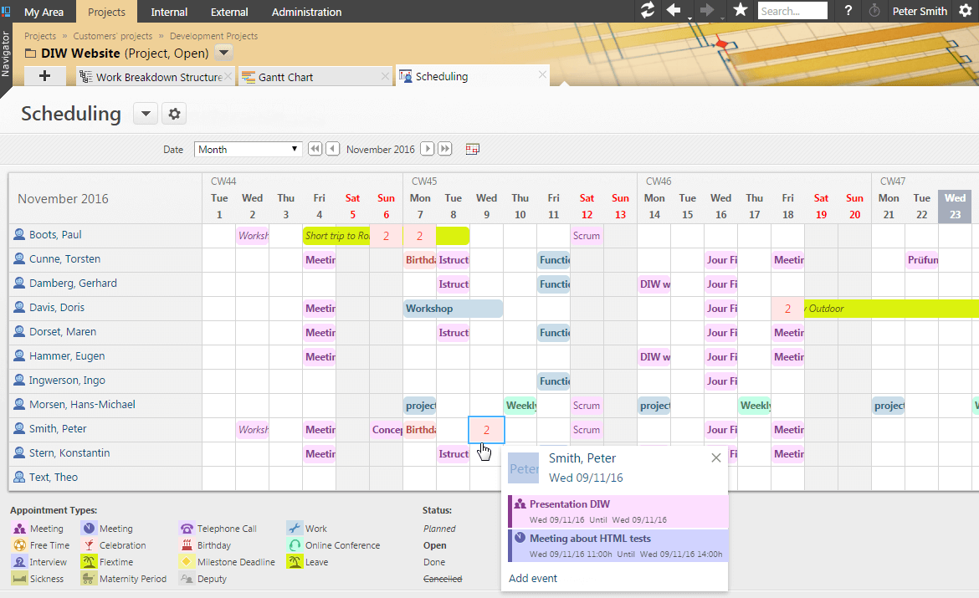Click the Telephone Call legend icon
The image size is (979, 598).
(187, 529)
